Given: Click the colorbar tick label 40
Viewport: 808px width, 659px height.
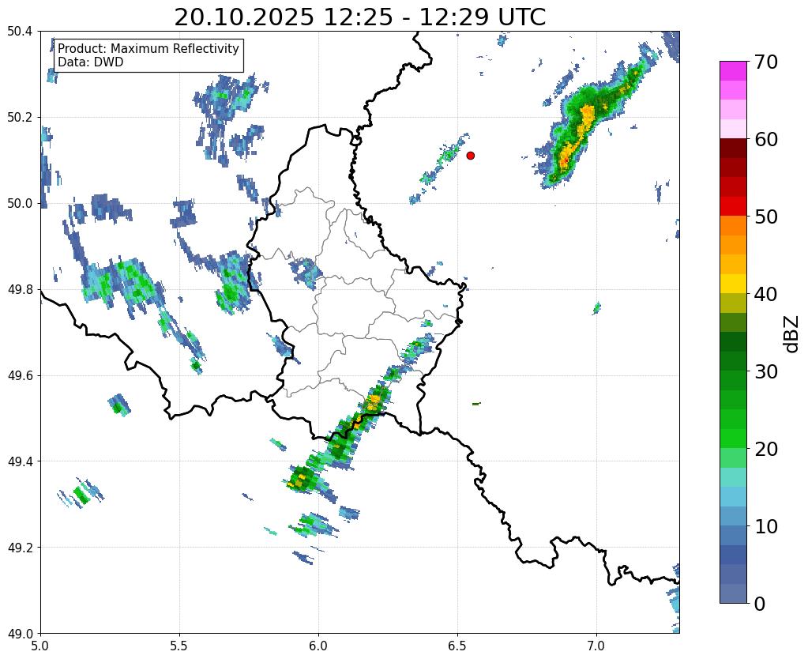Looking at the screenshot, I should tap(765, 294).
